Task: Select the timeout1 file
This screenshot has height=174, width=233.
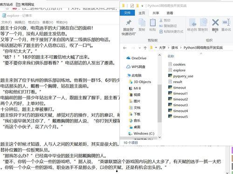Action: pos(178,94)
